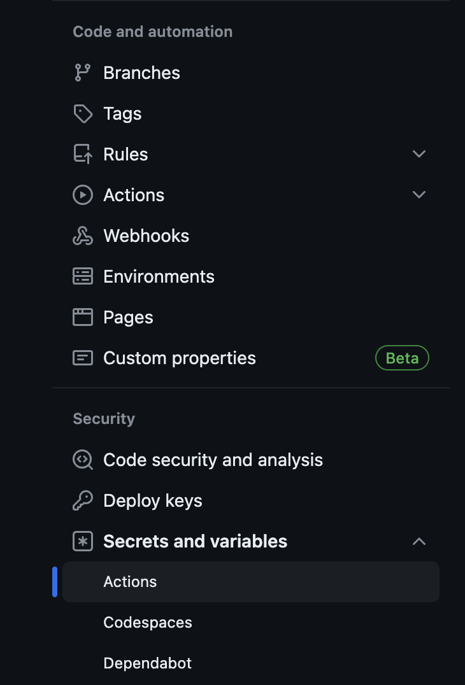
Task: Click the Beta badge next to Custom properties
Action: click(x=402, y=358)
